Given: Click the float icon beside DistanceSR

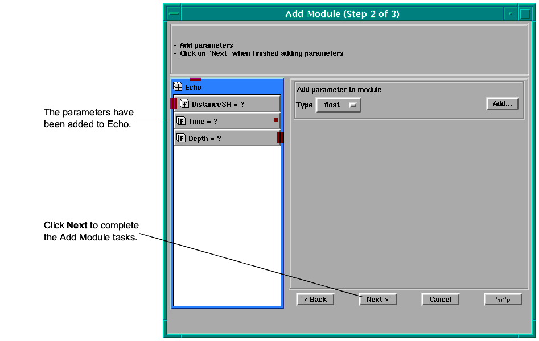Looking at the screenshot, I should [184, 104].
